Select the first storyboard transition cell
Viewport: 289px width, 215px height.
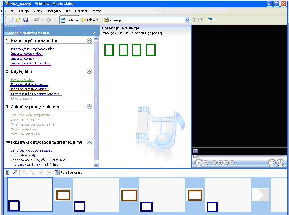coord(63,195)
